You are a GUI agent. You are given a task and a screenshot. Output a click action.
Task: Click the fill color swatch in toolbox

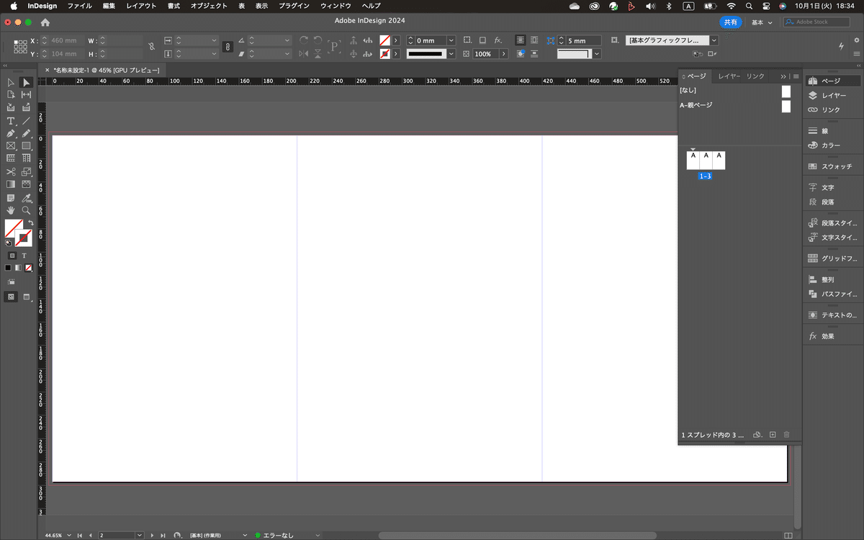12,228
